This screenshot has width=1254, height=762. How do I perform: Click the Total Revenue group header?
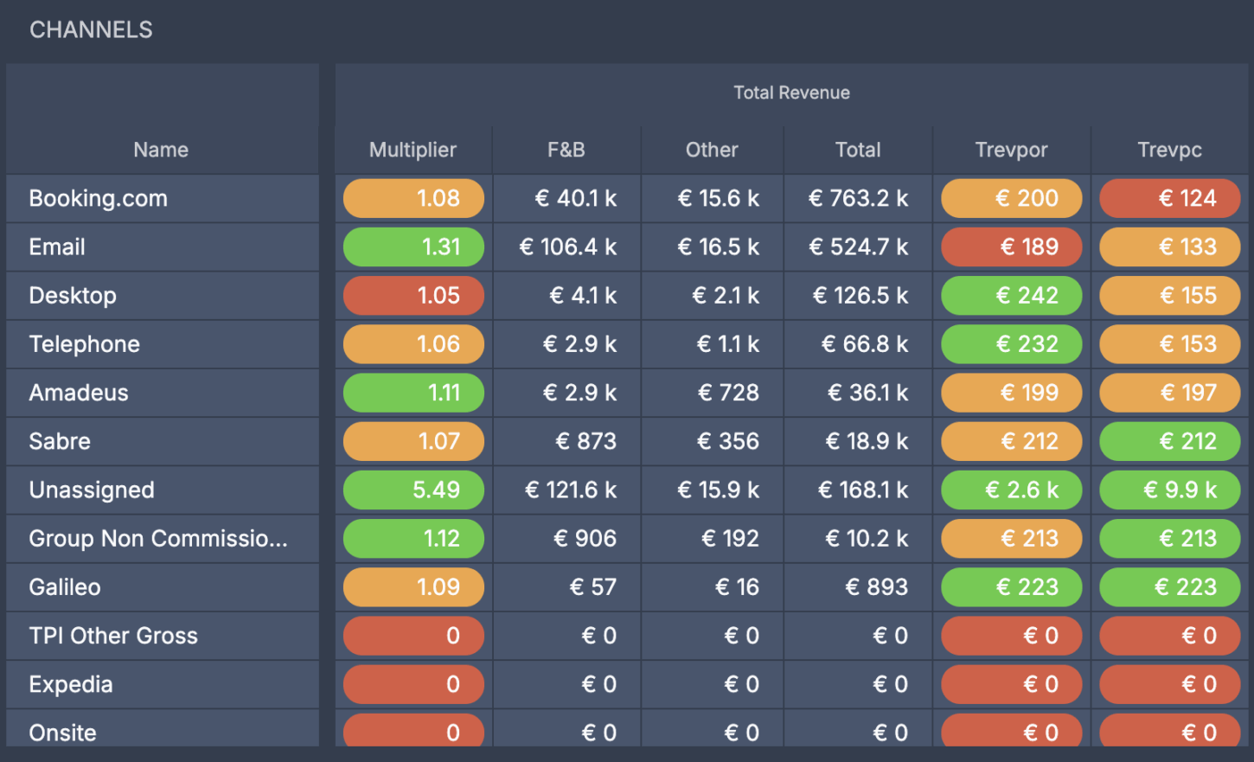791,93
